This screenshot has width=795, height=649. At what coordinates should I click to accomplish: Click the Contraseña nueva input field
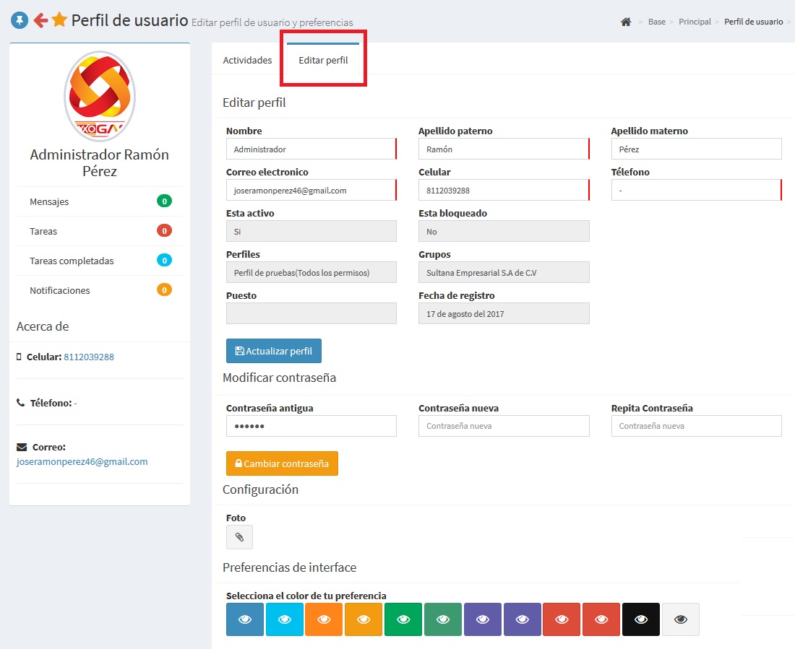(x=504, y=426)
